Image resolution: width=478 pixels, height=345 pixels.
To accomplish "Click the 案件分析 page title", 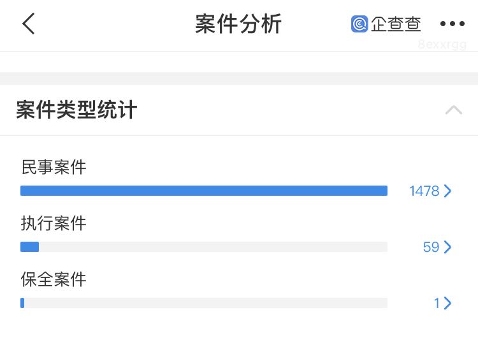I will pyautogui.click(x=238, y=24).
